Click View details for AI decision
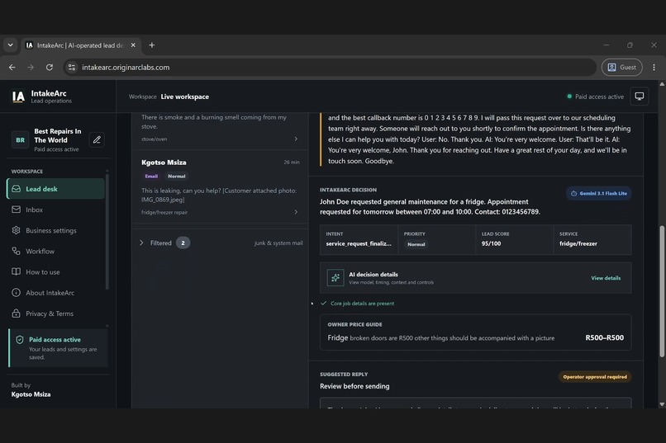 pos(606,278)
